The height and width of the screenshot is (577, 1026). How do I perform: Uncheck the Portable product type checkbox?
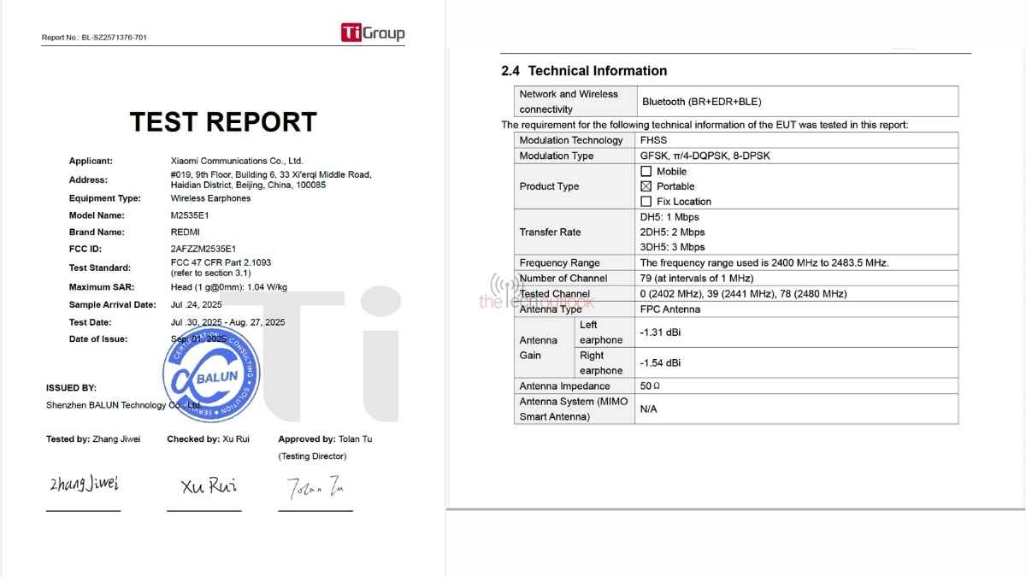(x=646, y=186)
